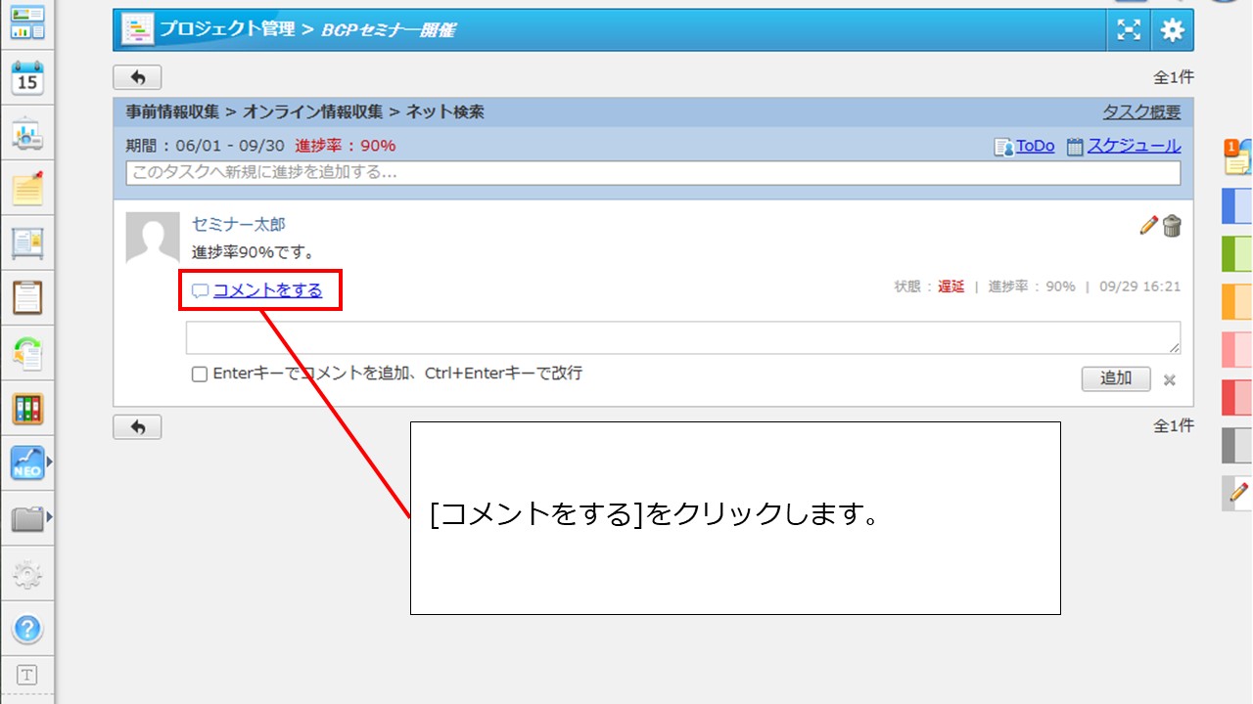Open the green arrow documents icon
This screenshot has width=1253, height=704.
click(x=27, y=353)
